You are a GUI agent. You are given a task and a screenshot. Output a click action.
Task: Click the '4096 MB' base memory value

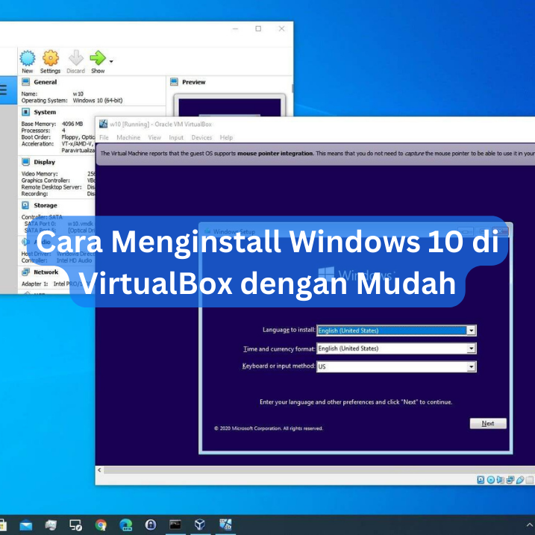click(x=72, y=124)
